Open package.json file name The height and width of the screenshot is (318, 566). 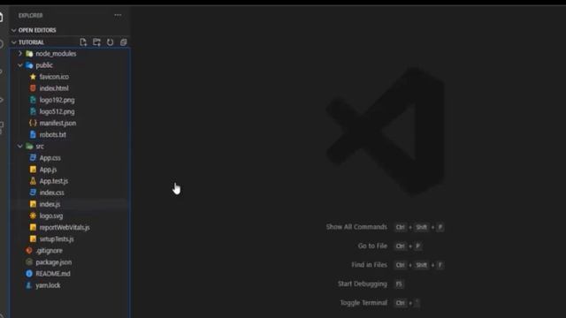pyautogui.click(x=54, y=262)
